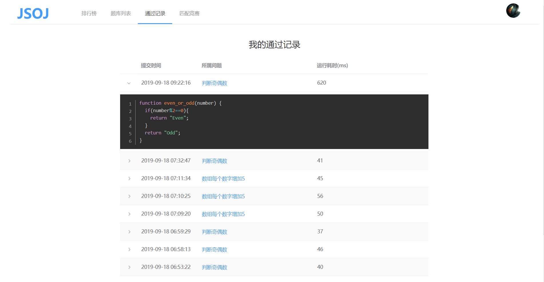This screenshot has height=282, width=544.
Task: Expand the 07:32:47 submission row
Action: click(x=129, y=161)
